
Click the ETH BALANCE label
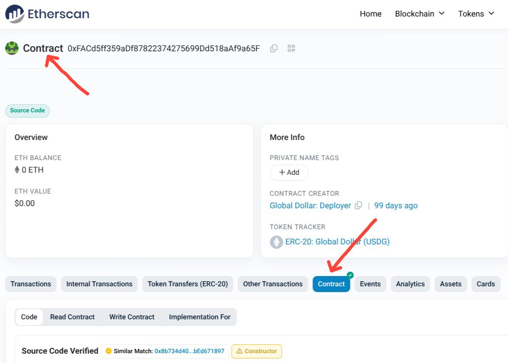tap(38, 157)
